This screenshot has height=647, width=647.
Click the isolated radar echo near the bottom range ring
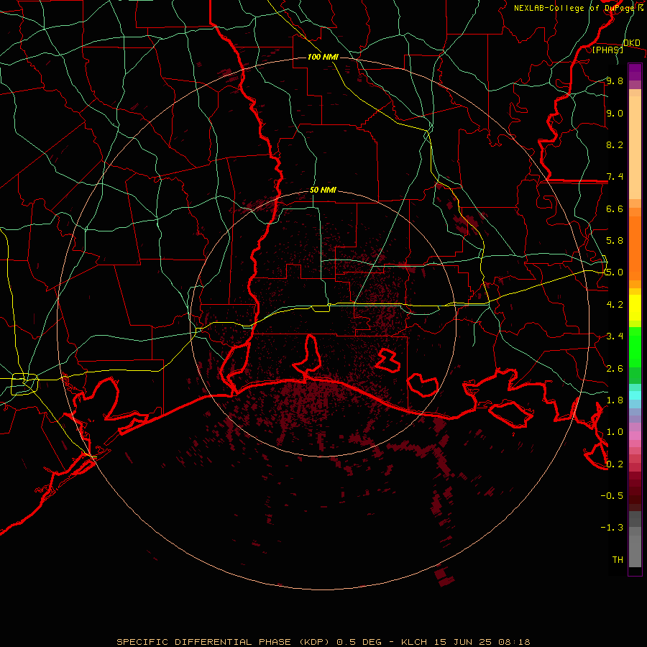click(444, 577)
